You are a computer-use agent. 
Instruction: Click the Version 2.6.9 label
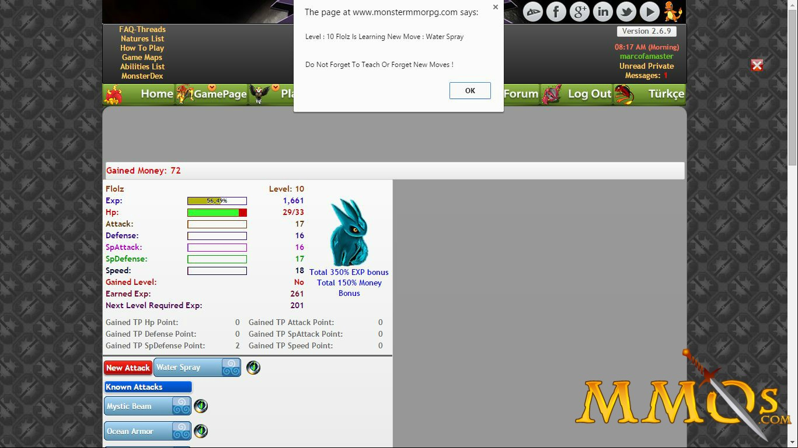[646, 31]
